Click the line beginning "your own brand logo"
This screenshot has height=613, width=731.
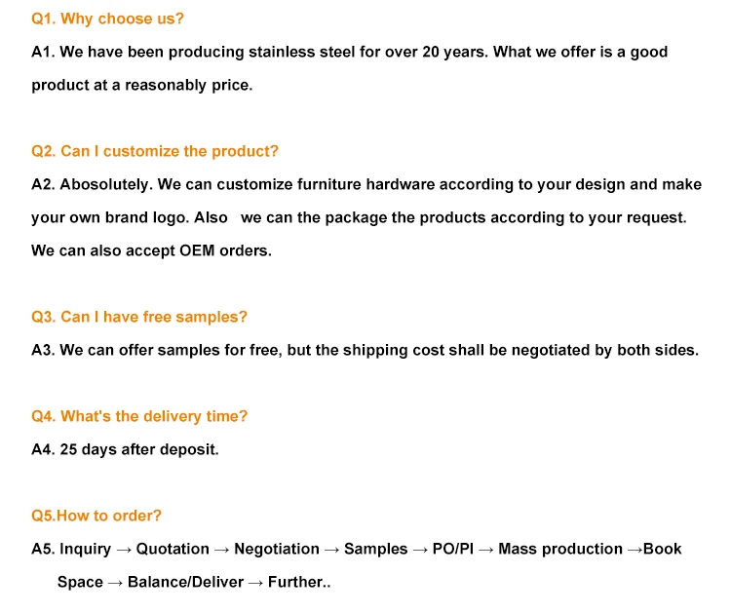click(x=359, y=217)
